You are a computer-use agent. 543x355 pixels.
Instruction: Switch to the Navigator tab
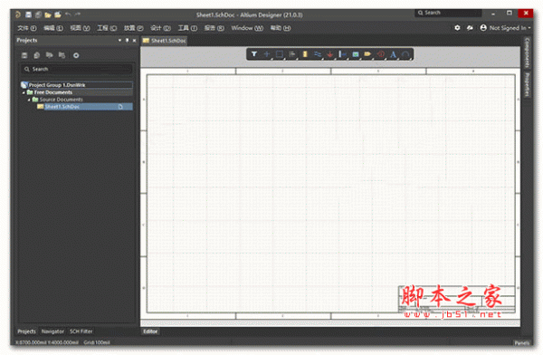pyautogui.click(x=52, y=331)
